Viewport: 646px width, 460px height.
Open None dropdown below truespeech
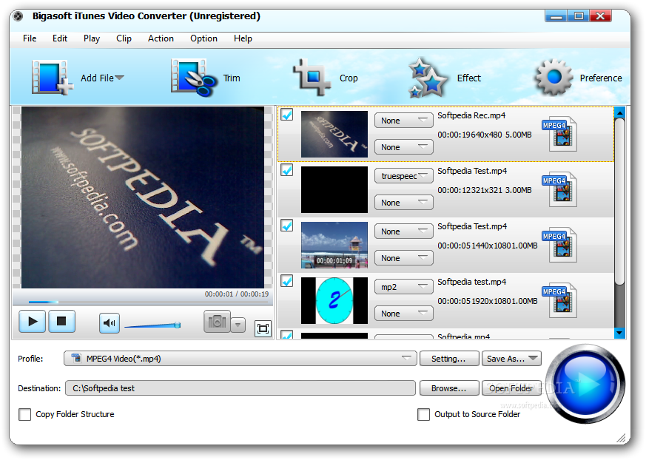(404, 203)
